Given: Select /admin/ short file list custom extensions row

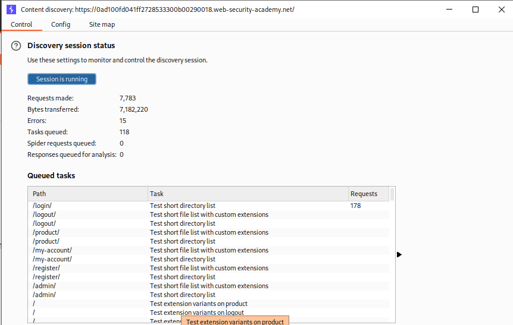Looking at the screenshot, I should (x=208, y=286).
